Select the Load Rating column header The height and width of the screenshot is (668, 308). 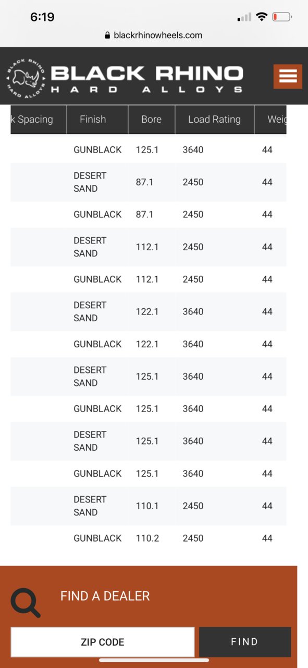(x=215, y=120)
